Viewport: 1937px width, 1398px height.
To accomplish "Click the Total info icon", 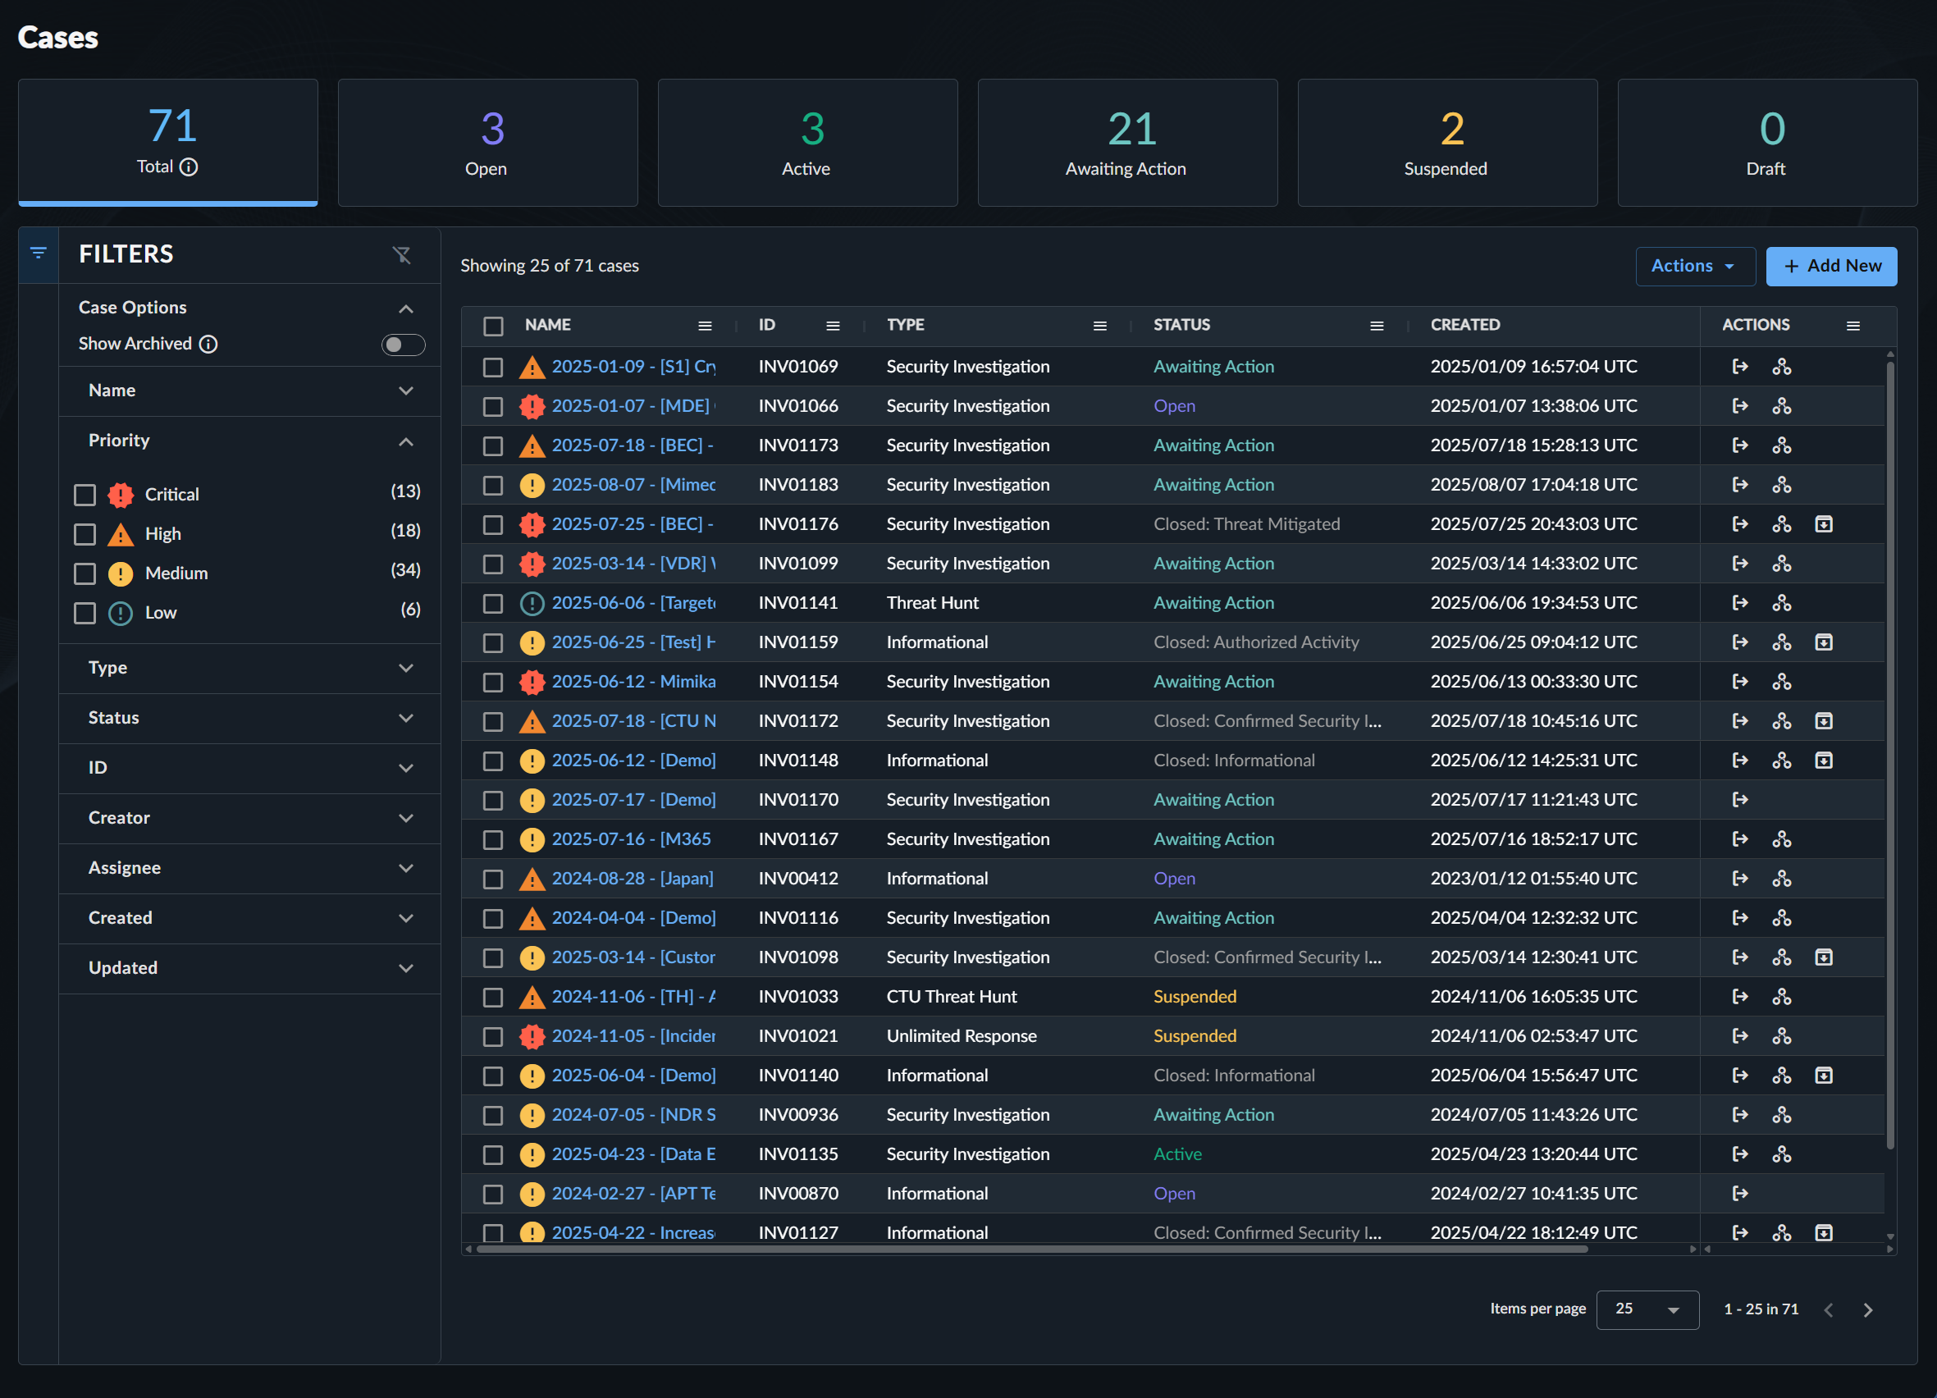I will click(190, 167).
